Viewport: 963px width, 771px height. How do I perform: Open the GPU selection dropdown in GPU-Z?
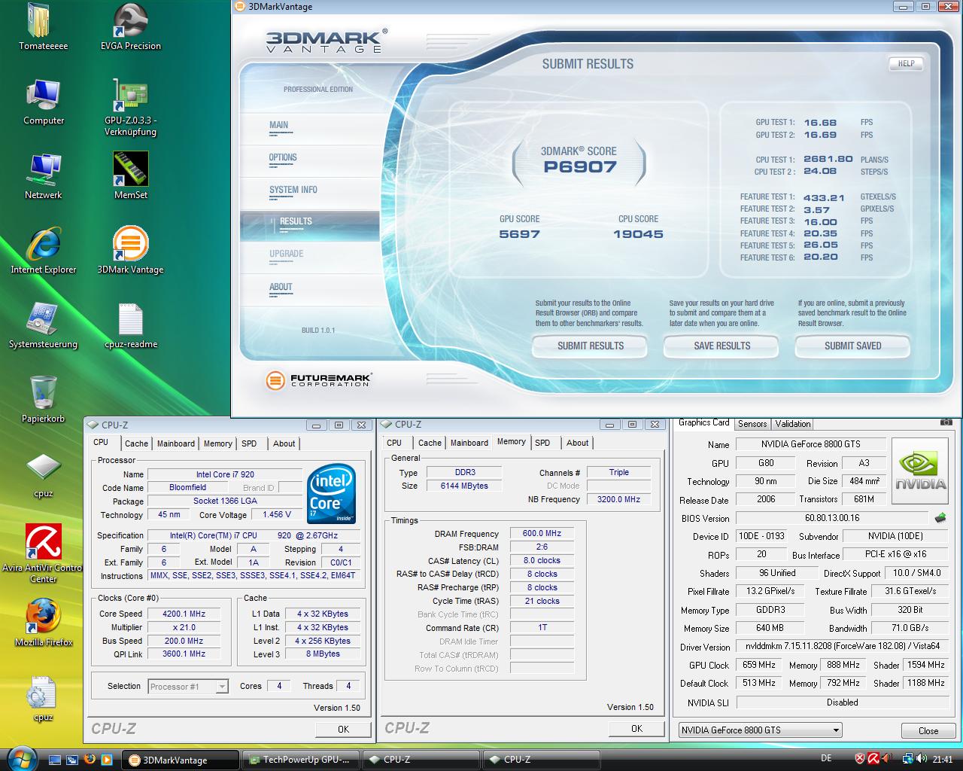click(760, 730)
